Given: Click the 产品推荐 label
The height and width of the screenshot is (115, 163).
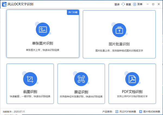Looking at the screenshot, I should [108, 111].
